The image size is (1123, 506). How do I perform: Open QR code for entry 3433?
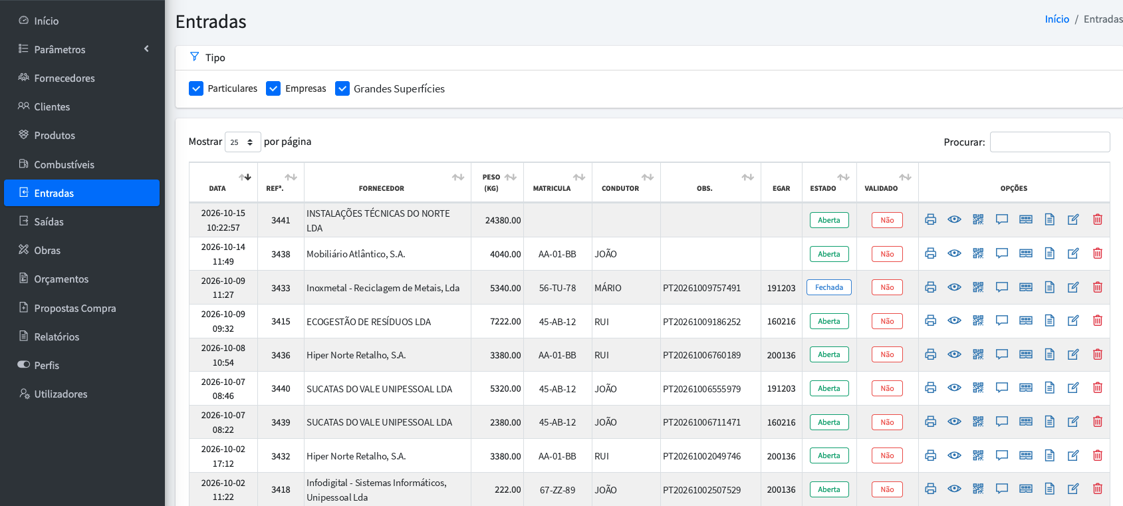pyautogui.click(x=978, y=287)
